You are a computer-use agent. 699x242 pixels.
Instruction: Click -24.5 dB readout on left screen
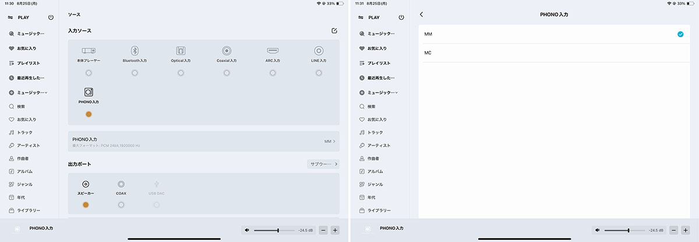coord(305,230)
